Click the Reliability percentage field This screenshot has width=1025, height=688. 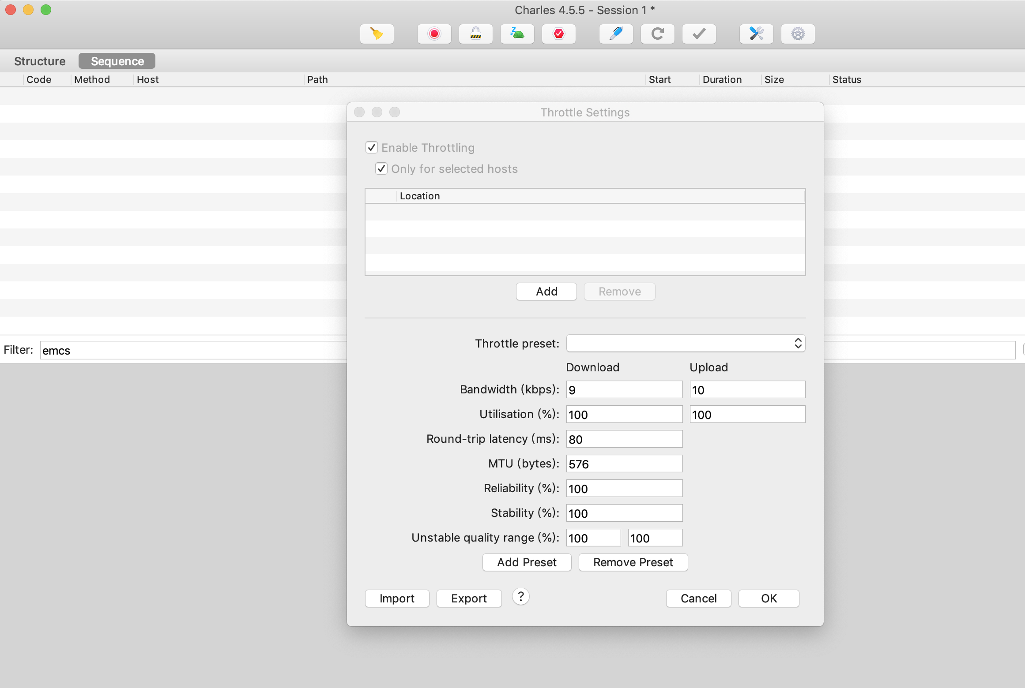click(x=624, y=488)
